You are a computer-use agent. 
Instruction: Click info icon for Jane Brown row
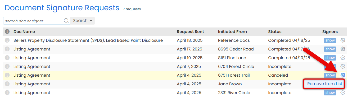(x=7, y=84)
